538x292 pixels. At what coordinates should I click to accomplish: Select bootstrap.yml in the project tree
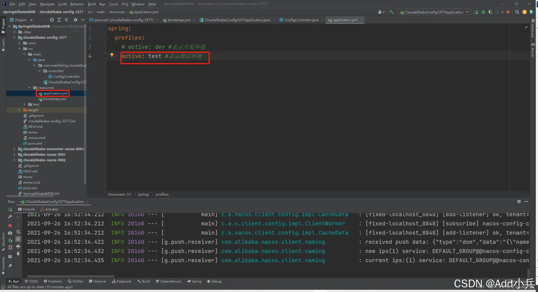(54, 99)
